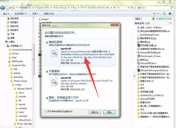Select Autodesk in the folder tree
Image resolution: width=176 pixels, height=128 pixels.
(18, 77)
